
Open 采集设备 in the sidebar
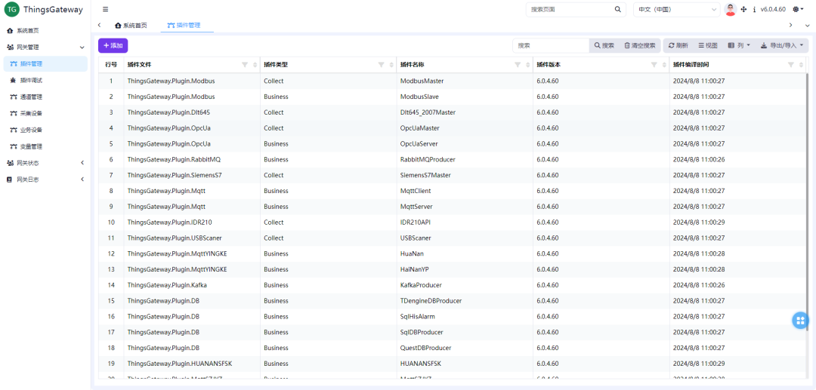pyautogui.click(x=31, y=113)
